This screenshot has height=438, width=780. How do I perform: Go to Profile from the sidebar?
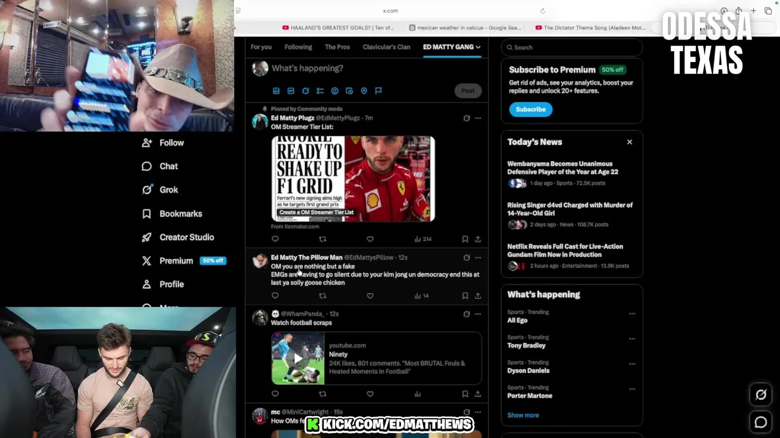click(x=162, y=284)
